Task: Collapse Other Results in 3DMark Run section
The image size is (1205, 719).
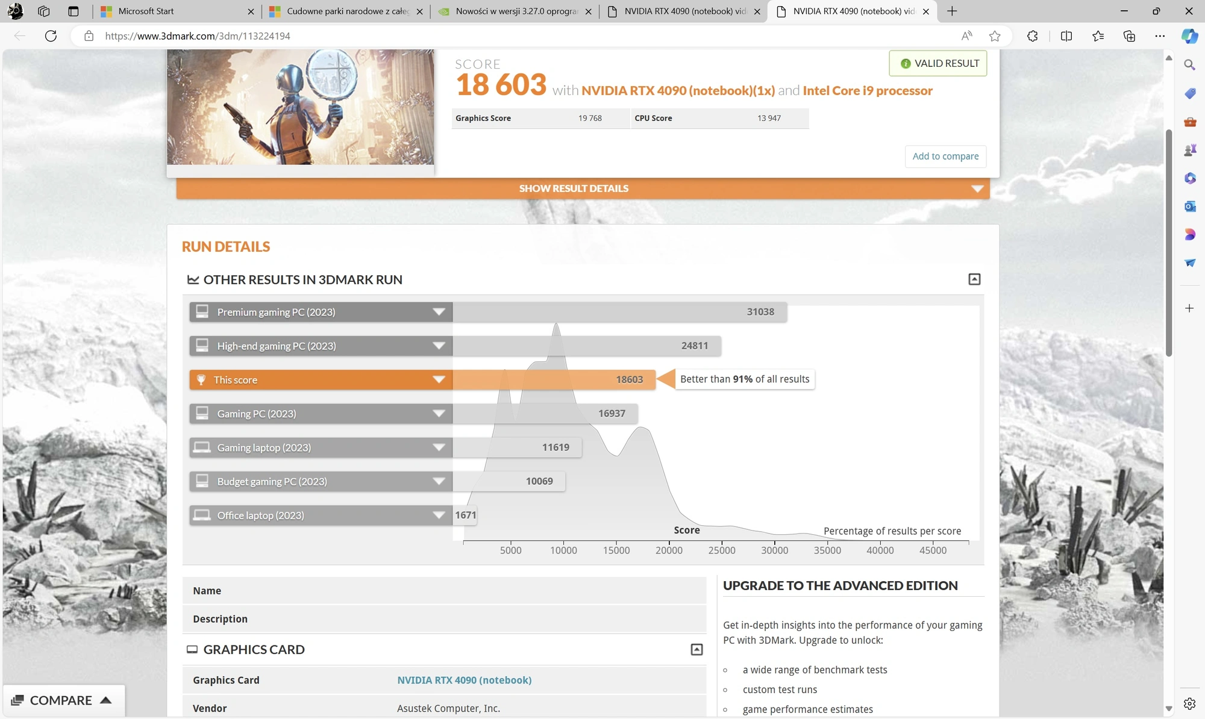Action: click(x=974, y=279)
